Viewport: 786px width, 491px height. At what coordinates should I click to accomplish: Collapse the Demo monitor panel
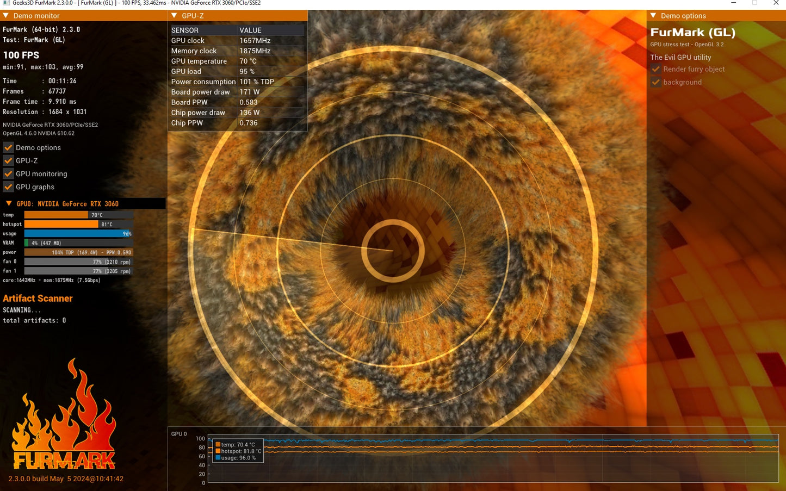click(6, 16)
